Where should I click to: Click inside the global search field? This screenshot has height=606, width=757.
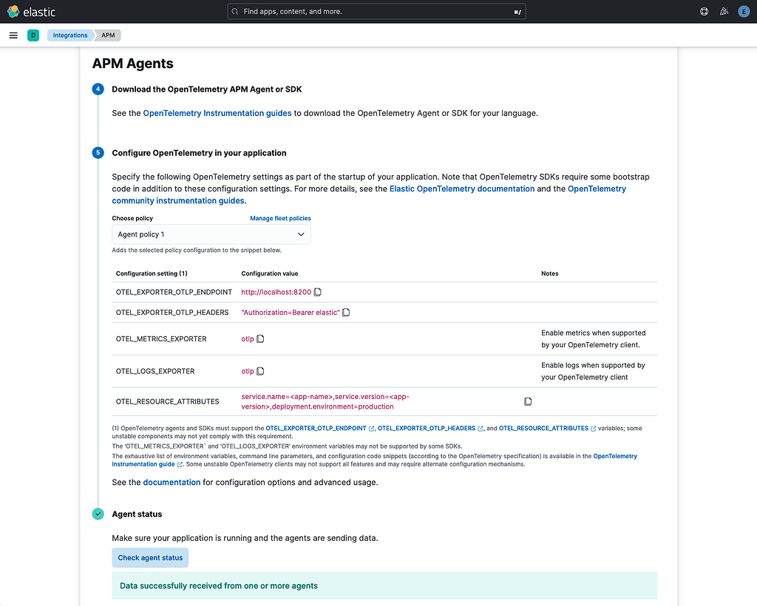click(x=376, y=11)
